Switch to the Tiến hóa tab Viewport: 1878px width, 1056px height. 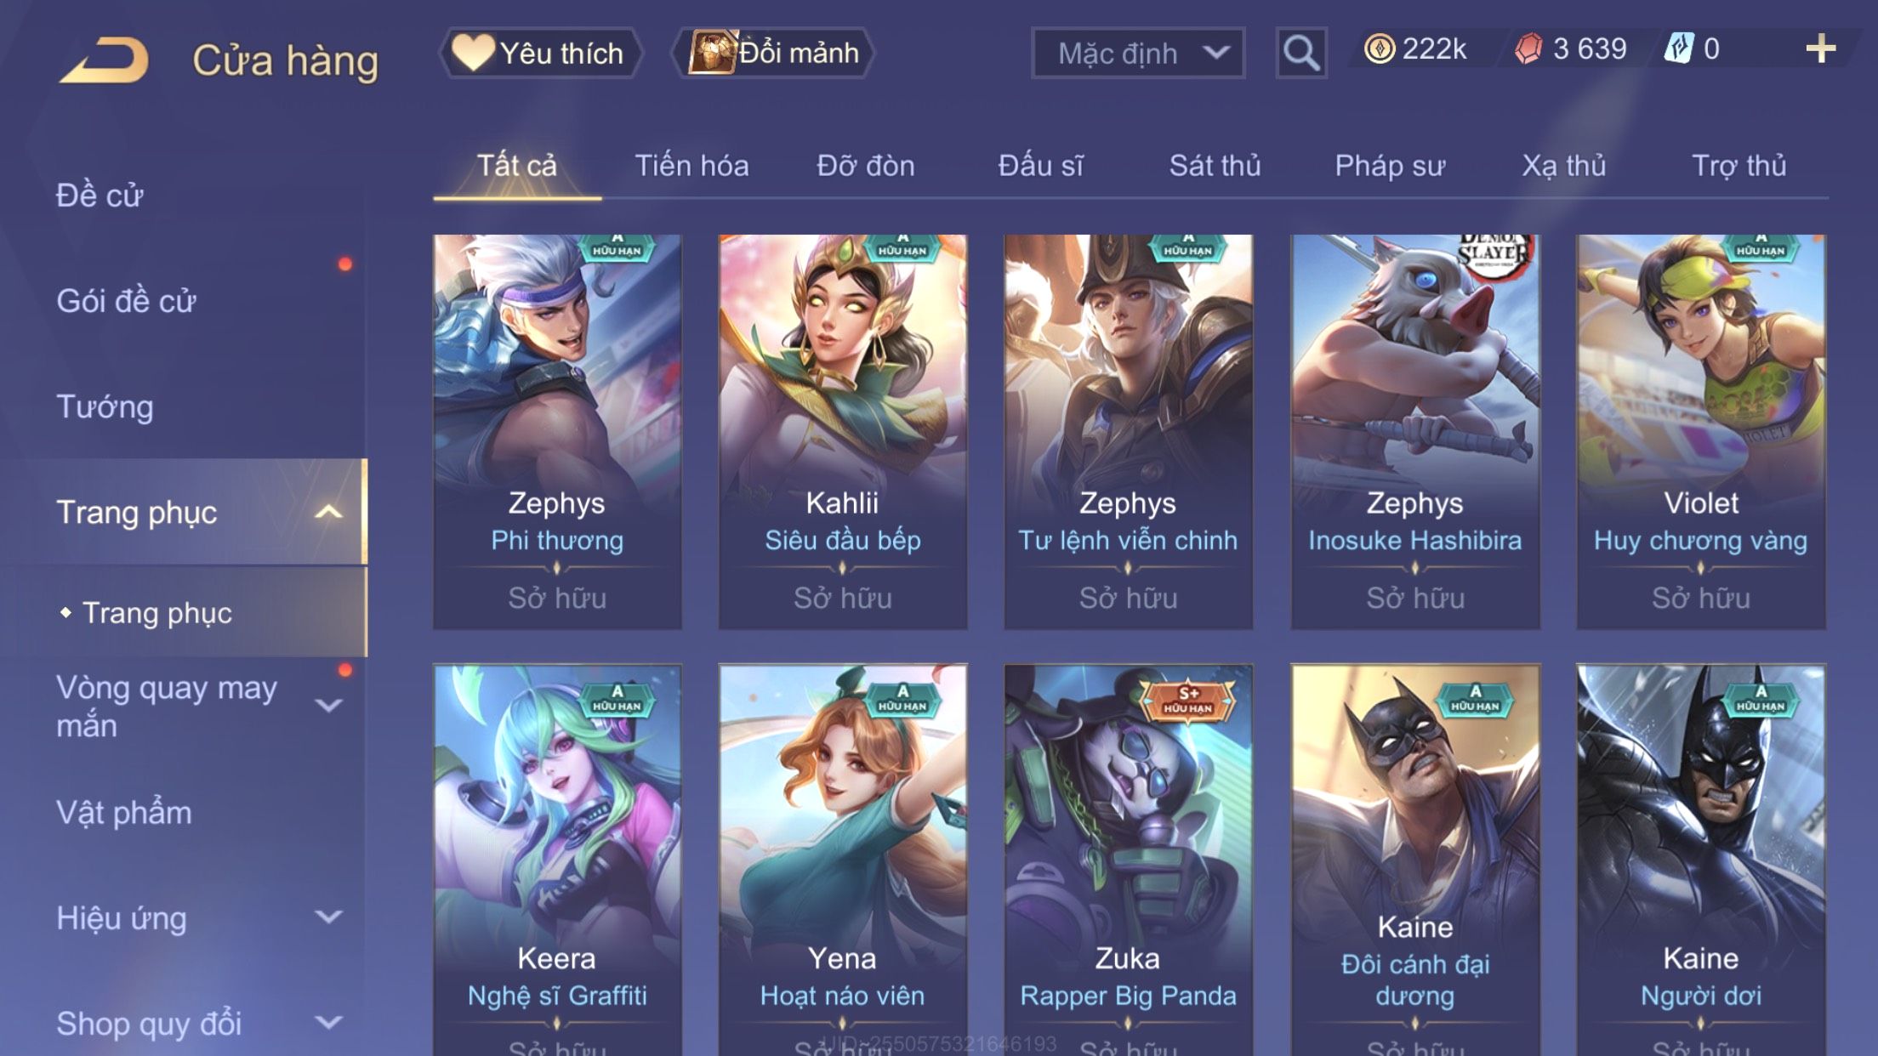tap(691, 165)
